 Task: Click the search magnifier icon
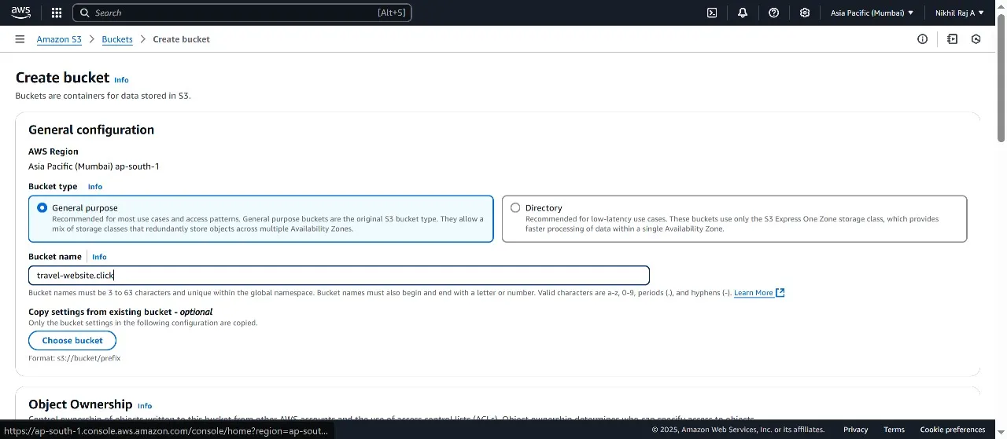pos(85,13)
